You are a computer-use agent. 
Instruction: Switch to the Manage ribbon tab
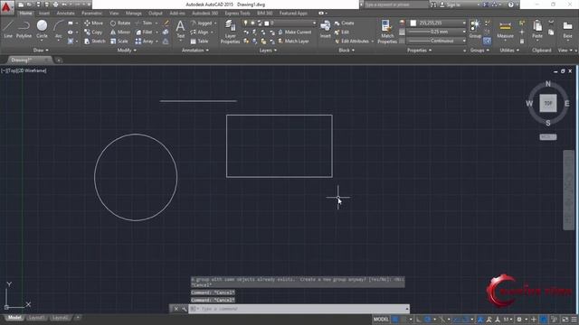[x=133, y=13]
